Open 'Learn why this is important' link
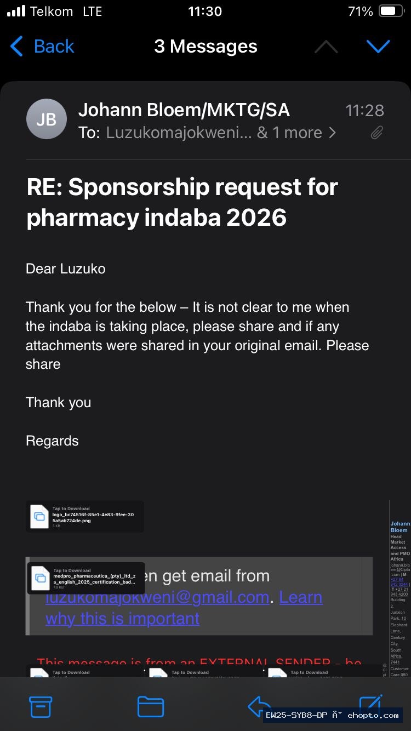 coord(184,608)
